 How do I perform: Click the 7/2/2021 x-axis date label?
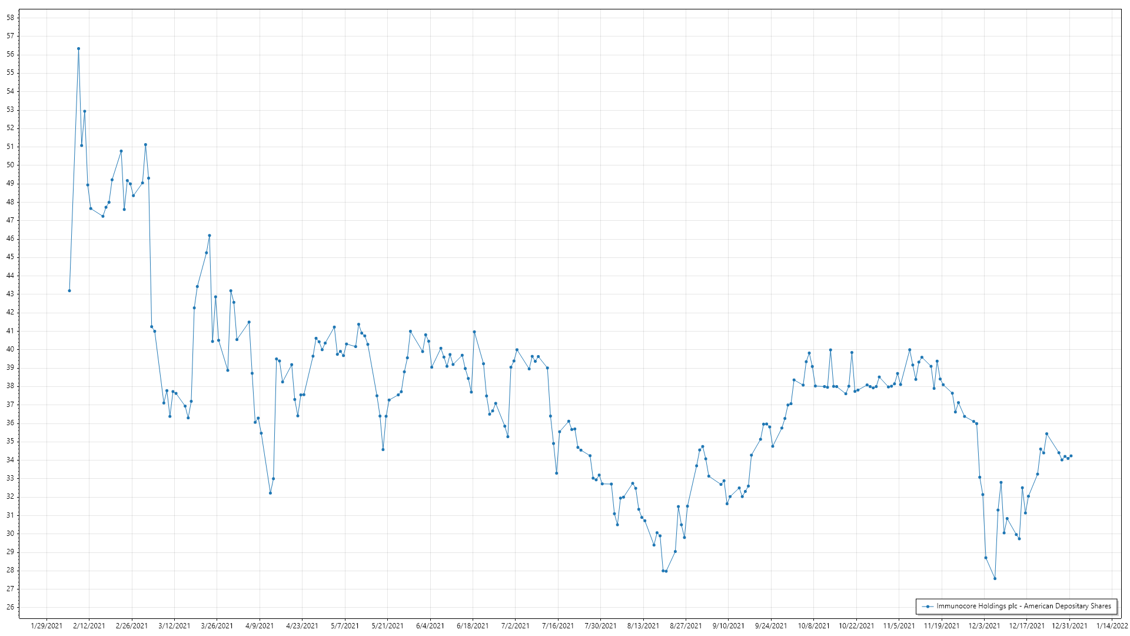(x=515, y=626)
